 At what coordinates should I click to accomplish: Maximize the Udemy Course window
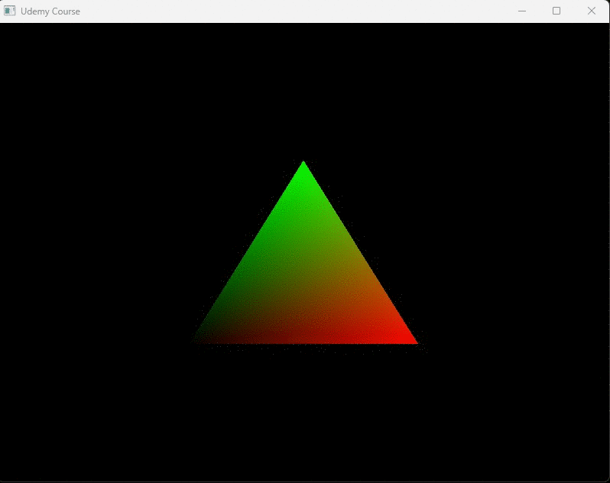pyautogui.click(x=556, y=11)
